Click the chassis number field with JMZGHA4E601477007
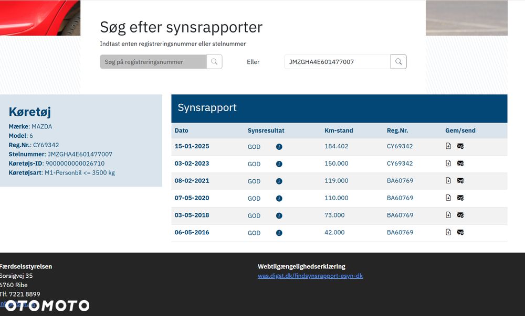525x316 pixels. 337,62
